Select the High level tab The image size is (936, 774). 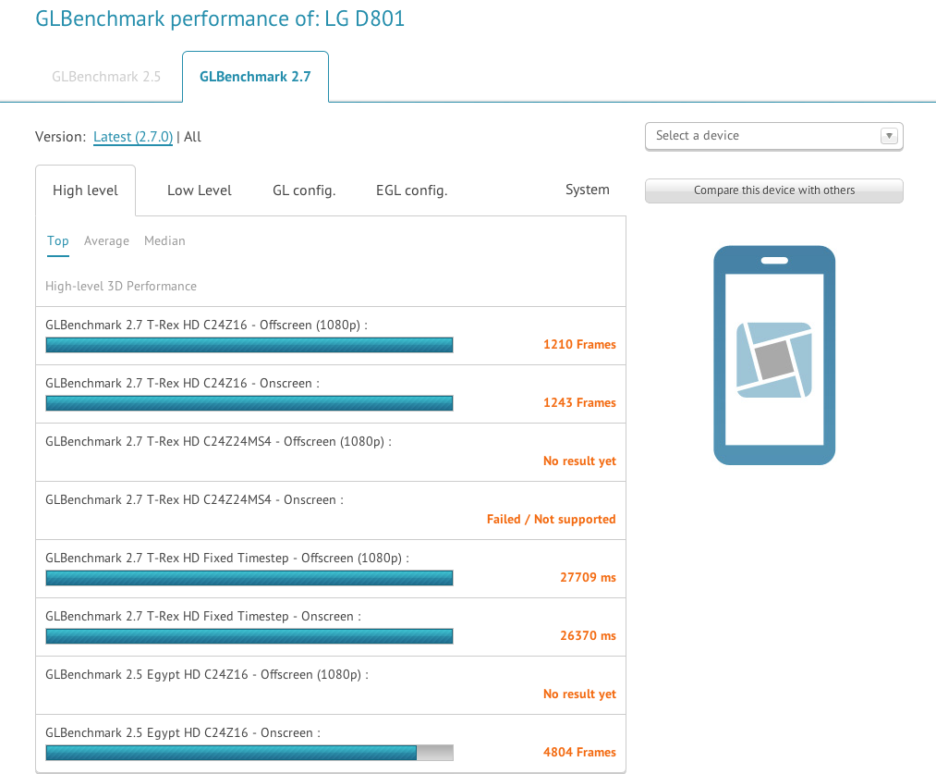click(85, 190)
